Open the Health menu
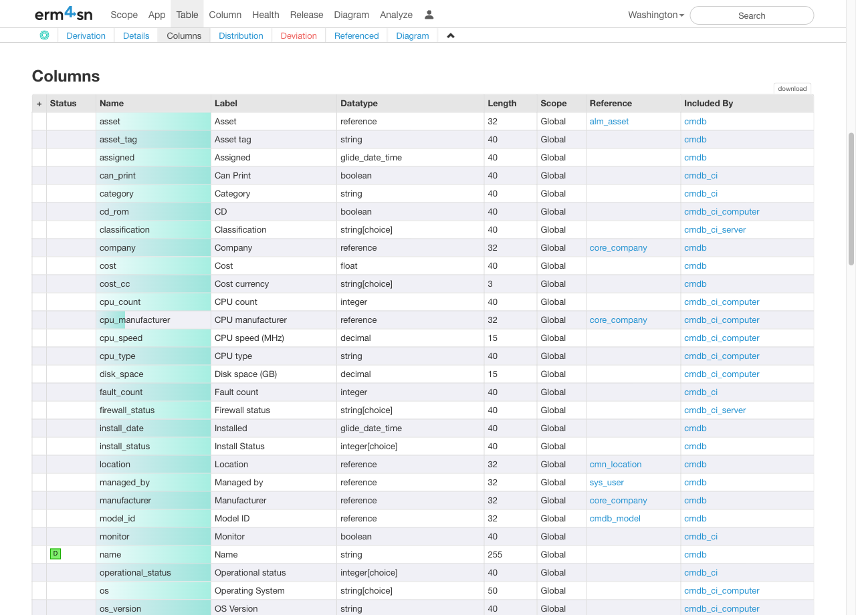The height and width of the screenshot is (615, 856). pyautogui.click(x=265, y=14)
